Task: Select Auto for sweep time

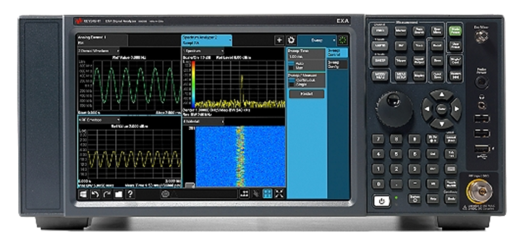Action: 296,63
